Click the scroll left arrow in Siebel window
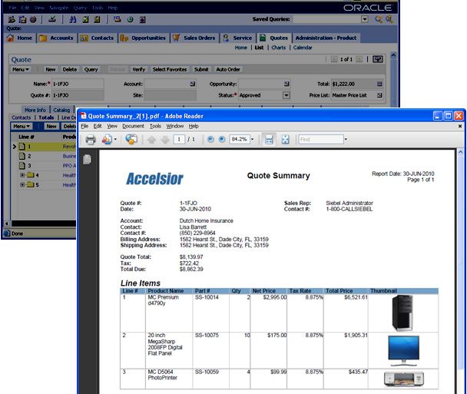This screenshot has height=394, width=467. tap(7, 223)
